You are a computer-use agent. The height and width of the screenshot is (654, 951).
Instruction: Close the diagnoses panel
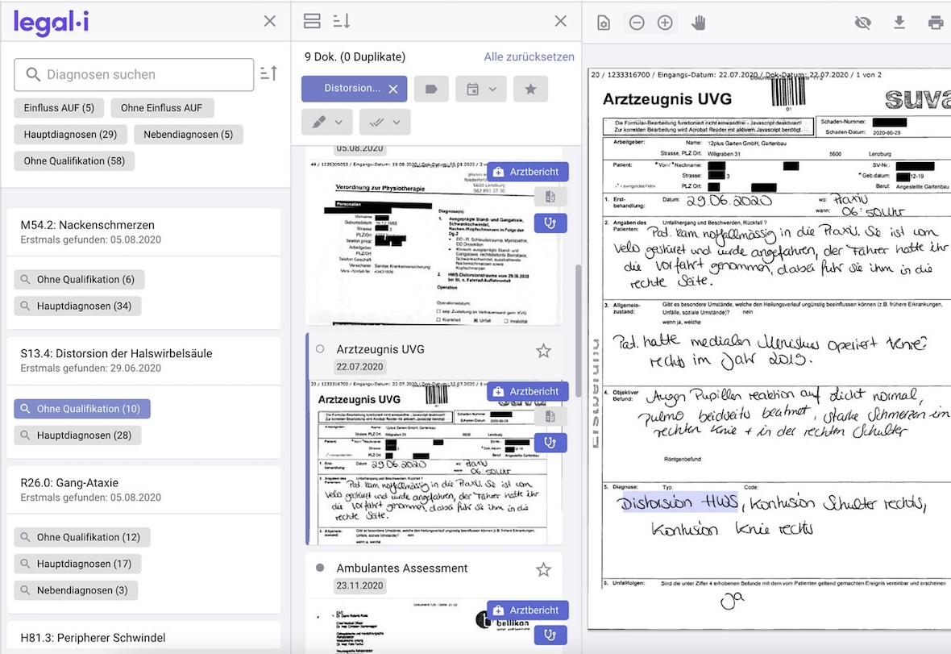(x=270, y=21)
